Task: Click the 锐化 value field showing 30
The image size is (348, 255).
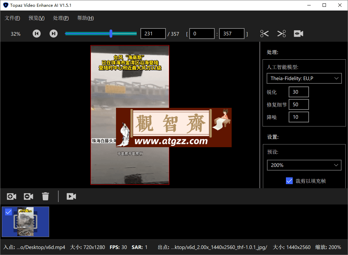Action: (x=299, y=92)
